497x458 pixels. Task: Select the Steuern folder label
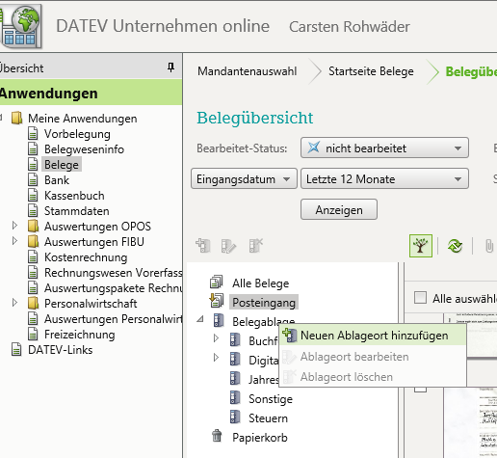pos(268,418)
